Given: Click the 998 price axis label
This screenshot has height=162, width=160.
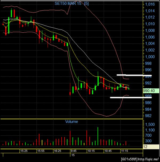Looking at the screenshot, I should click(148, 63).
